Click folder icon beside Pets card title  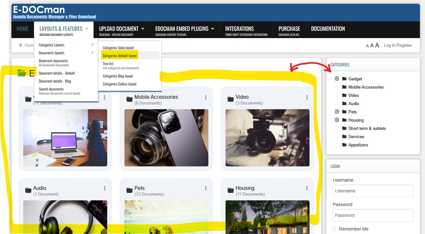129,191
